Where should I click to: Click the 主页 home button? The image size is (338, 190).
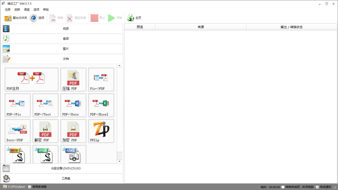[x=134, y=18]
